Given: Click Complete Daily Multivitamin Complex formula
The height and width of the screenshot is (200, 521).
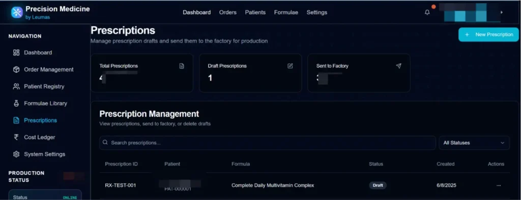Looking at the screenshot, I should click(x=273, y=185).
